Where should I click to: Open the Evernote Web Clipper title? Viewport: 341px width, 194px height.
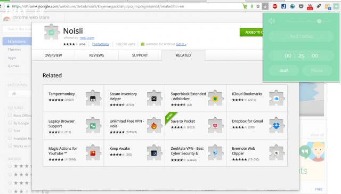tap(243, 151)
